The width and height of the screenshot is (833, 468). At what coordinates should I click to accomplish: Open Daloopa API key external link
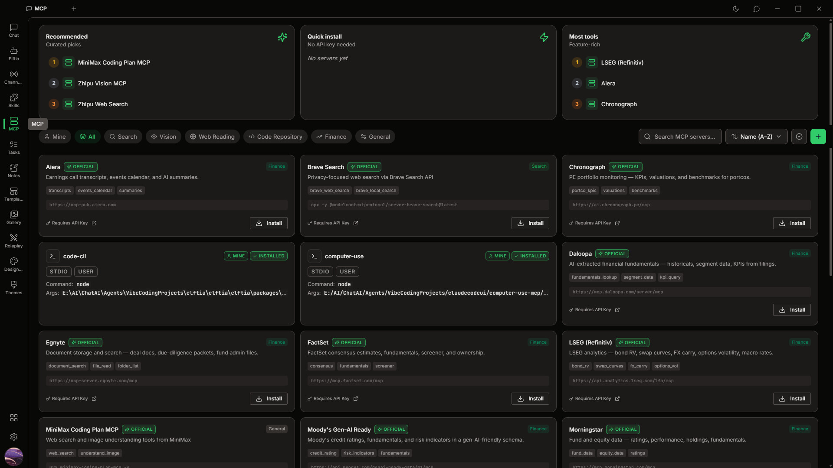click(x=617, y=310)
